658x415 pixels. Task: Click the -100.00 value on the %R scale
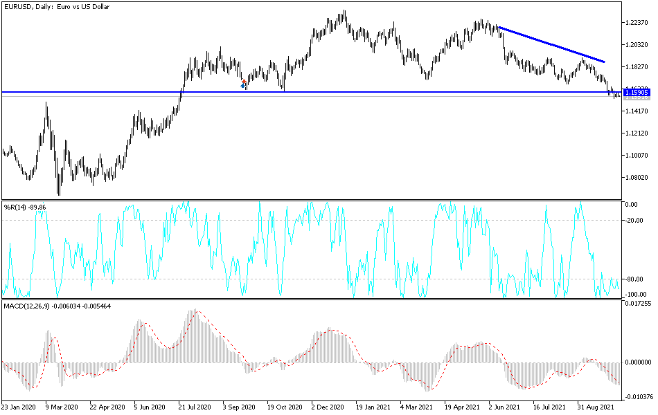[x=634, y=294]
